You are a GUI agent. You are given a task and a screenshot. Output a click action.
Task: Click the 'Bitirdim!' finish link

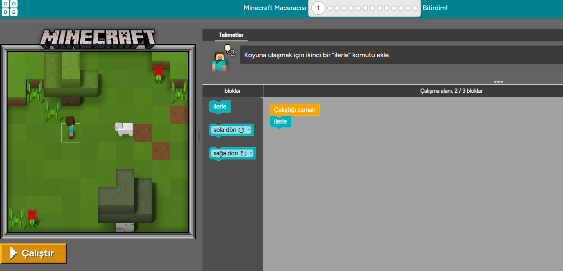point(435,8)
